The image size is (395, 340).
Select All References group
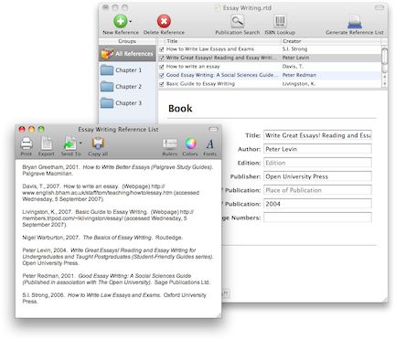(127, 54)
